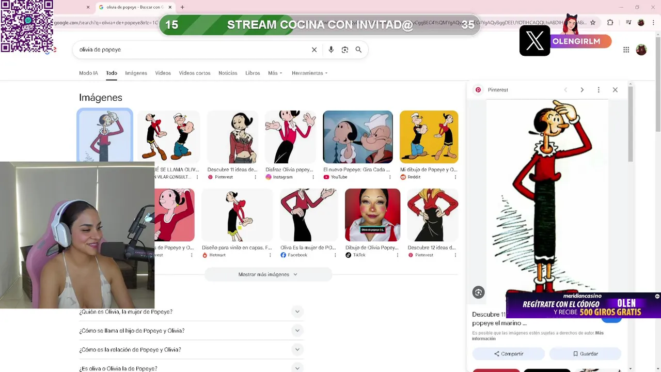Open the Imágenes section heading

(101, 98)
